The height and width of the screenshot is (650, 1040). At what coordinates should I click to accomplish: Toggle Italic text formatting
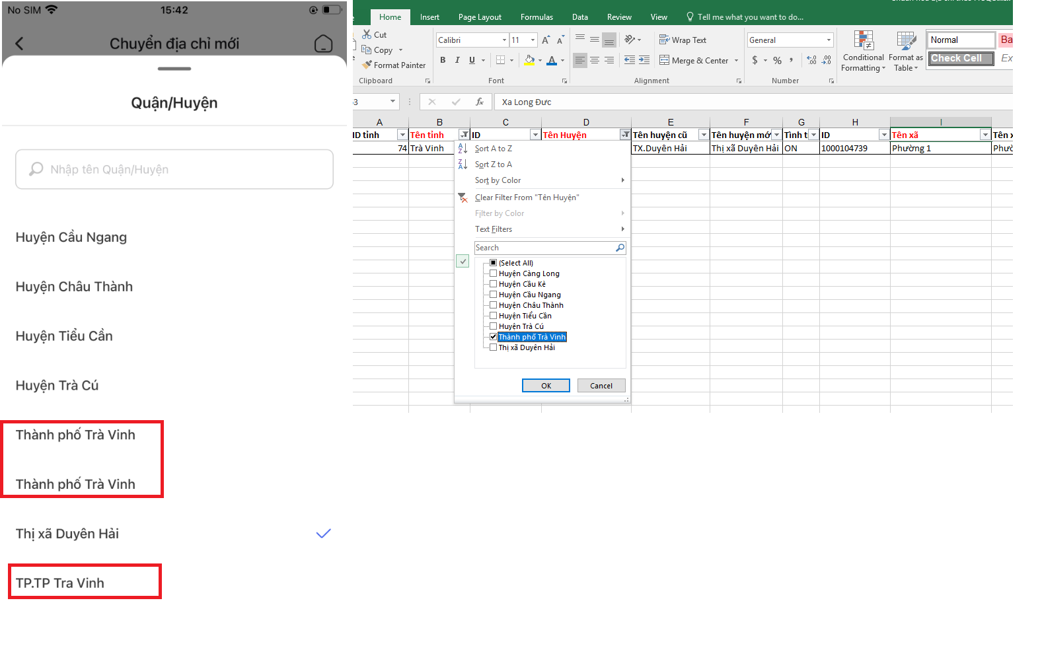(457, 60)
